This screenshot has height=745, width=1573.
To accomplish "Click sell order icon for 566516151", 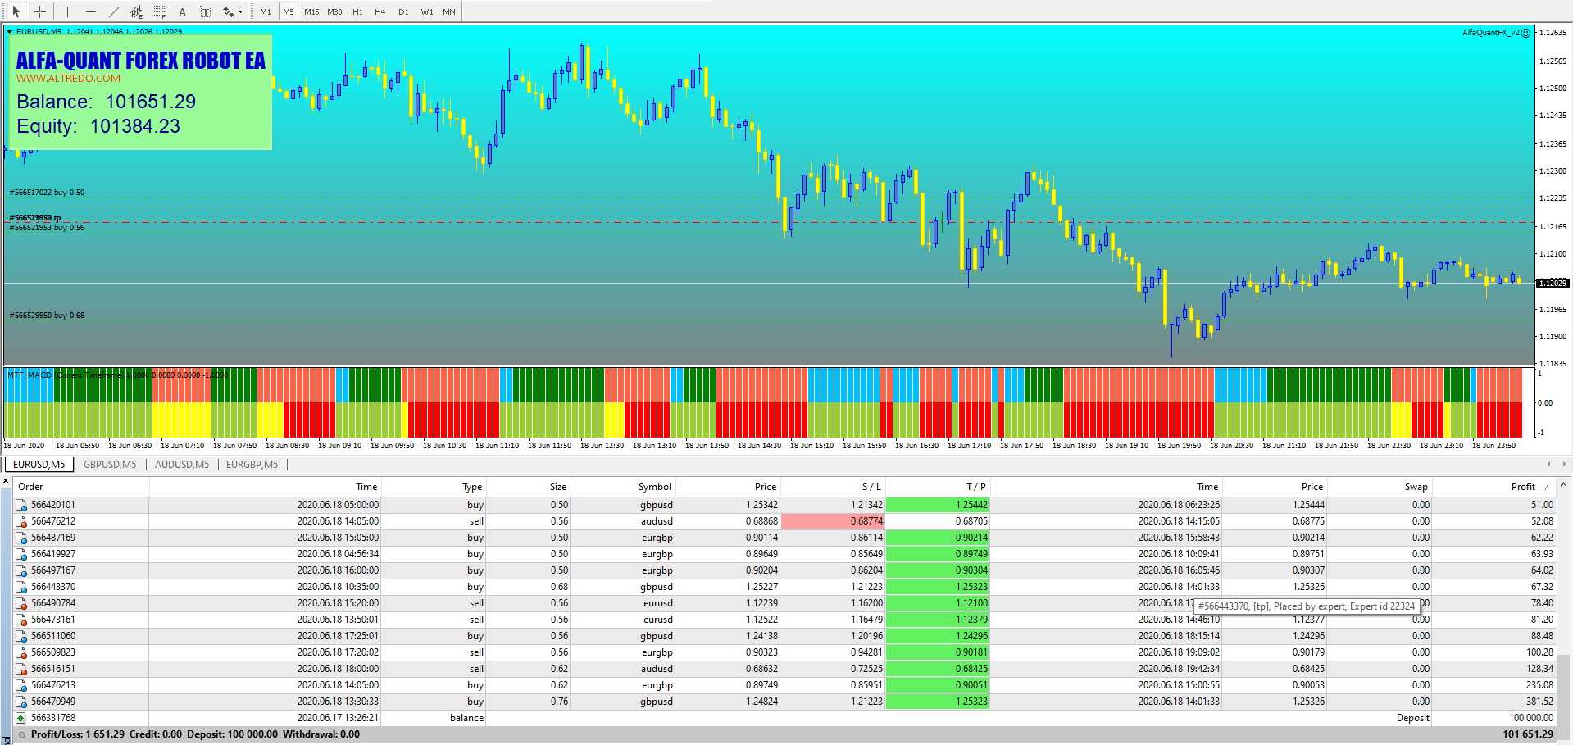I will (21, 669).
